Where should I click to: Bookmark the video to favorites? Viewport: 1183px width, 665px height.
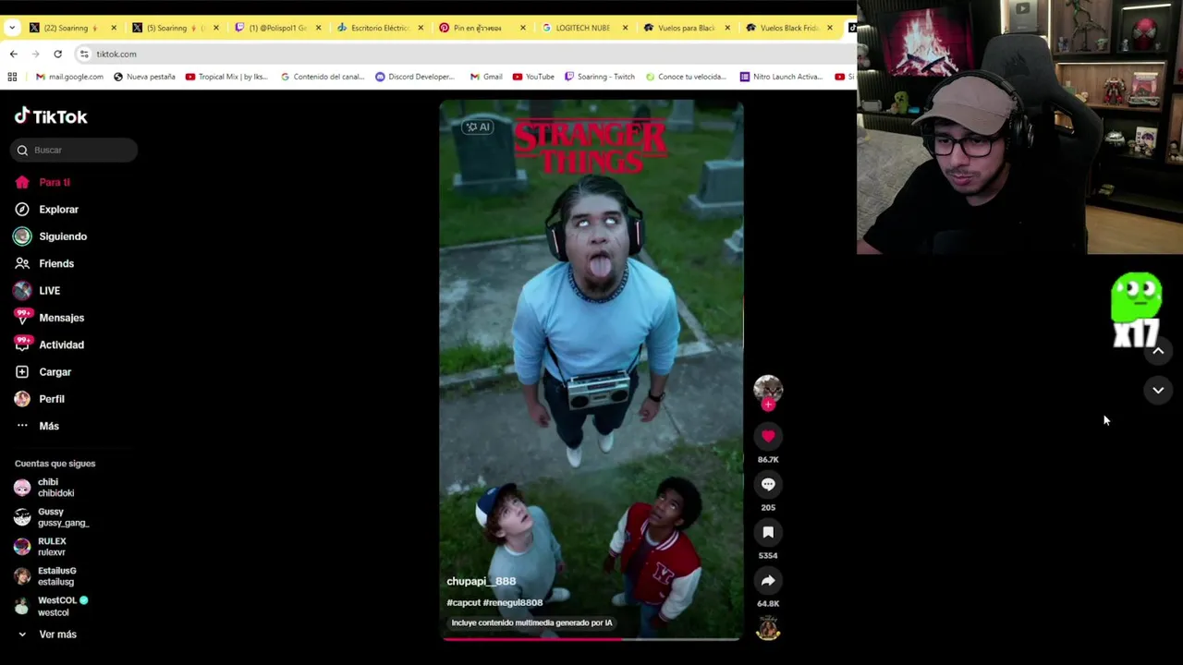pos(768,532)
